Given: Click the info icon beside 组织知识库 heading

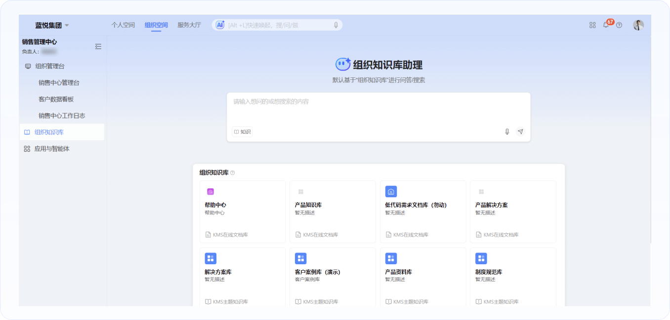Looking at the screenshot, I should 233,173.
